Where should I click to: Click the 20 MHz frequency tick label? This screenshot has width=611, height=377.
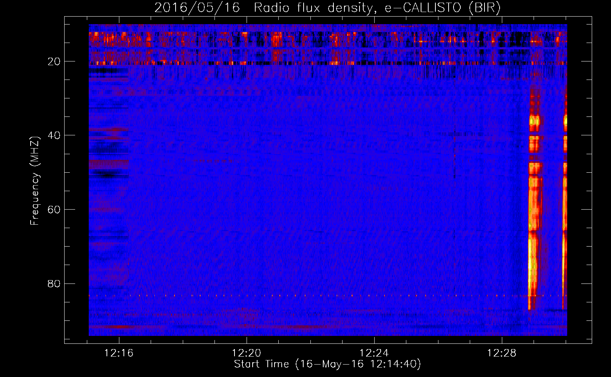[54, 61]
